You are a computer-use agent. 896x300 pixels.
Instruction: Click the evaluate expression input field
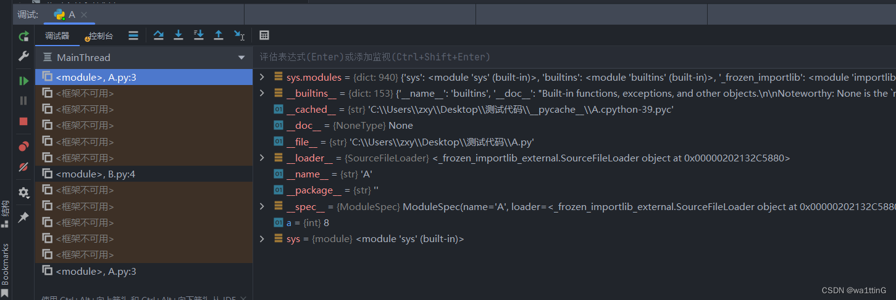pyautogui.click(x=556, y=57)
